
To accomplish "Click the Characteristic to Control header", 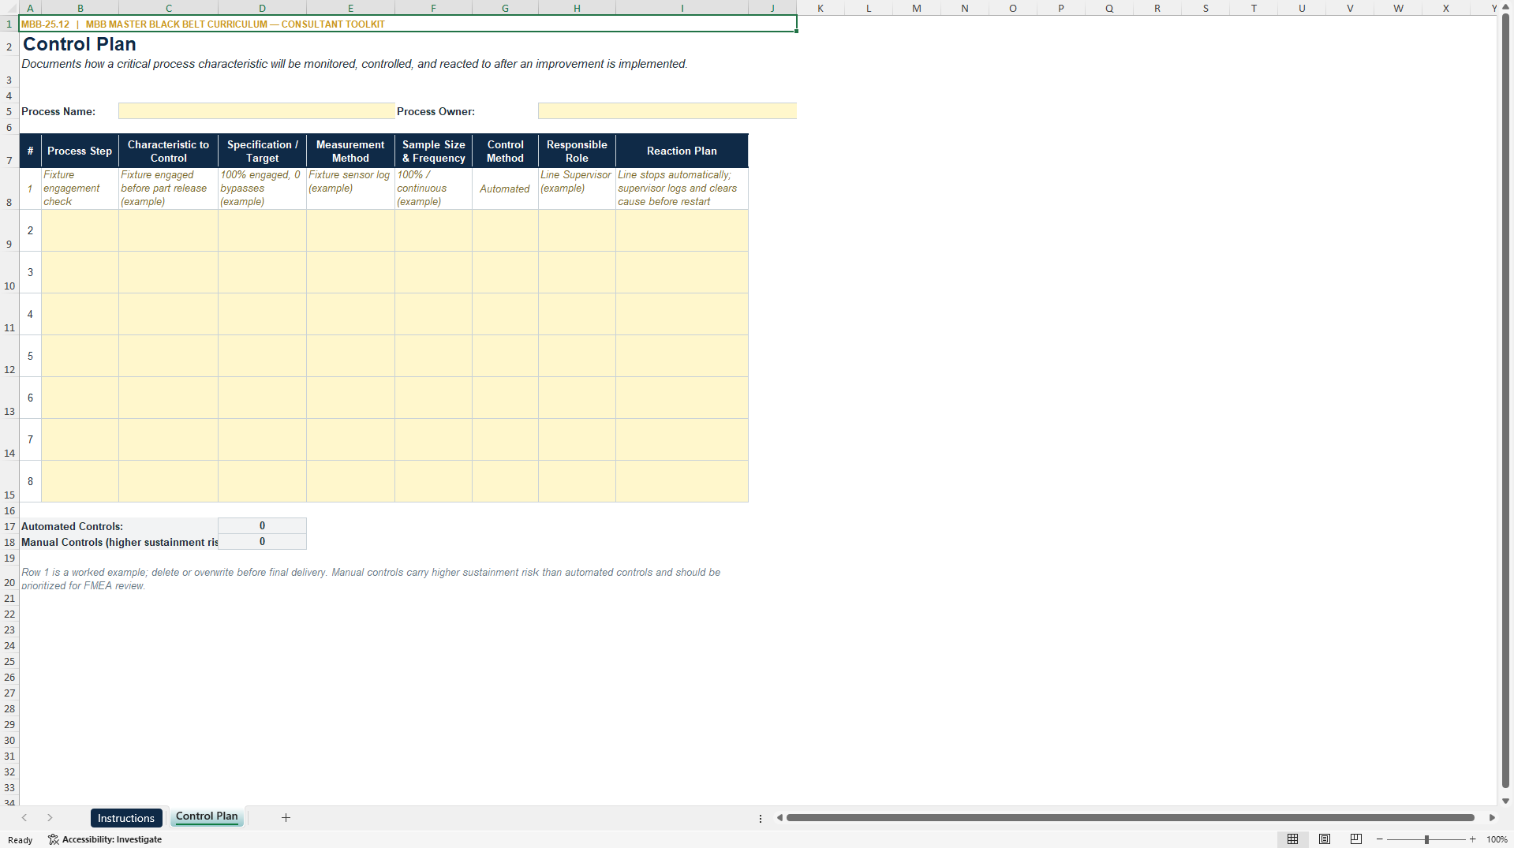I will pyautogui.click(x=168, y=151).
